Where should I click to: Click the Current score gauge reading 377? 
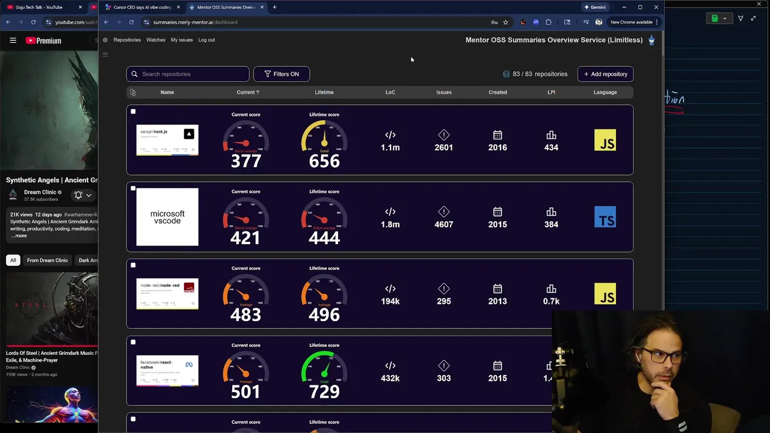point(245,144)
